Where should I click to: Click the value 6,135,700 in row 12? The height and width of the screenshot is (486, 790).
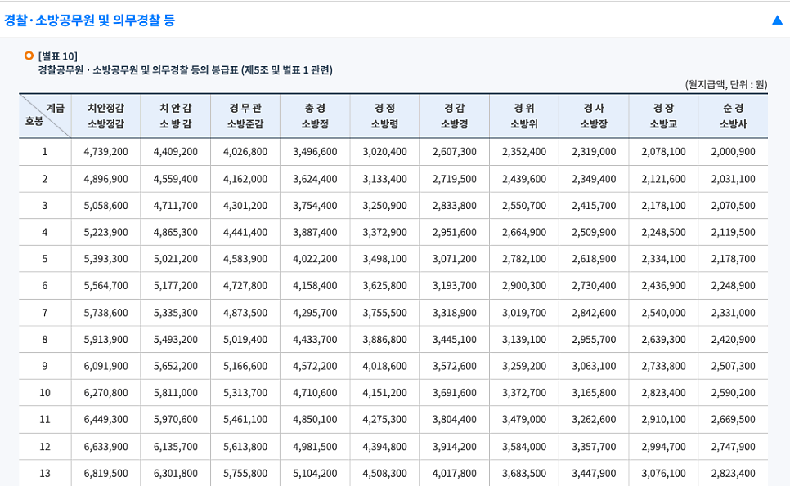[175, 446]
